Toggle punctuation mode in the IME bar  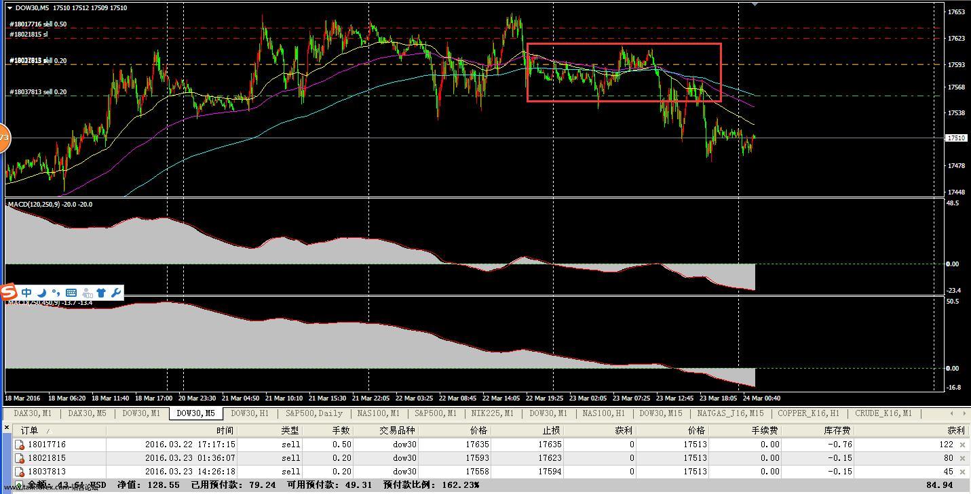click(56, 293)
